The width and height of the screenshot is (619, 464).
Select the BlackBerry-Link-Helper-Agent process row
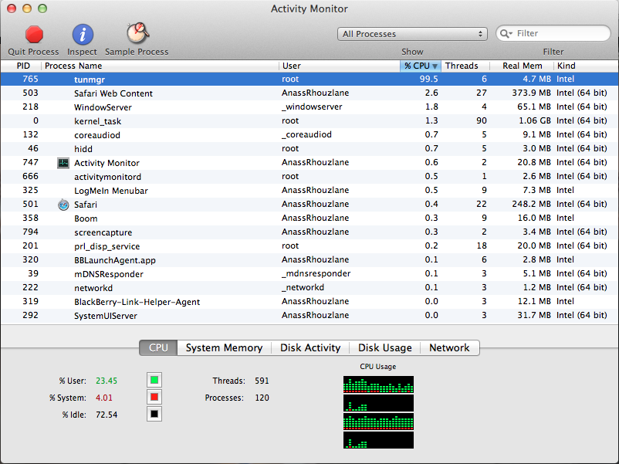[309, 302]
